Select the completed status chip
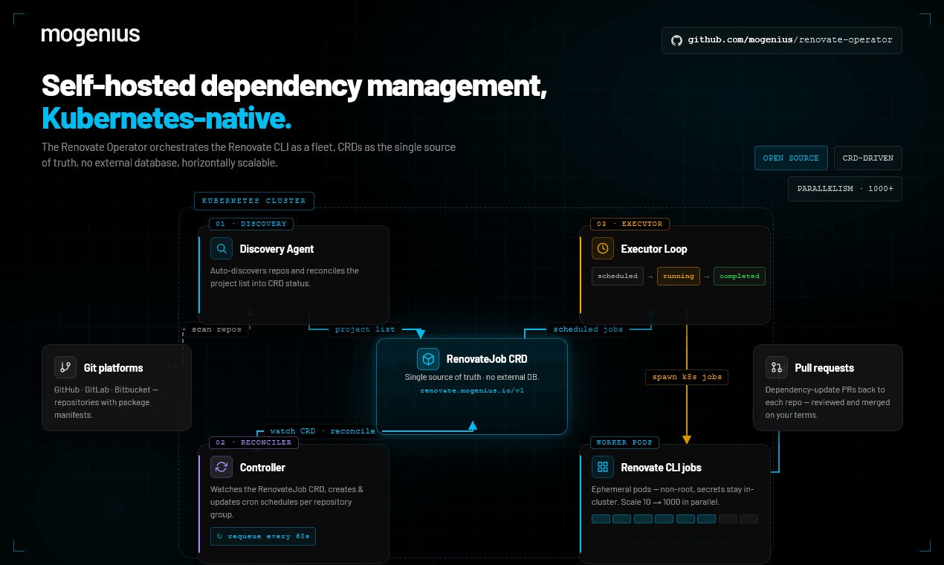The width and height of the screenshot is (944, 565). (x=739, y=276)
